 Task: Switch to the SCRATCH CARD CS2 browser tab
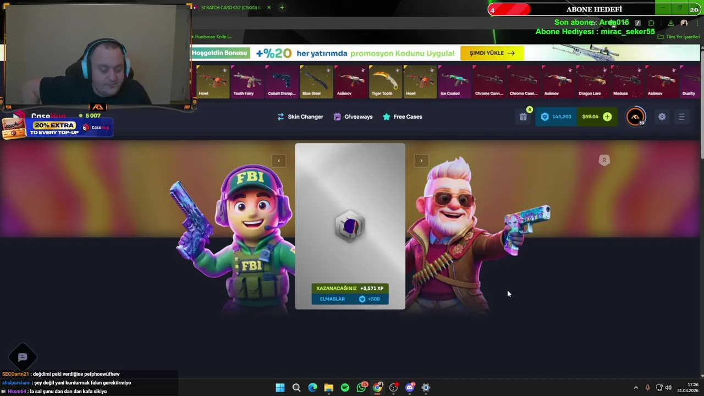(x=230, y=7)
